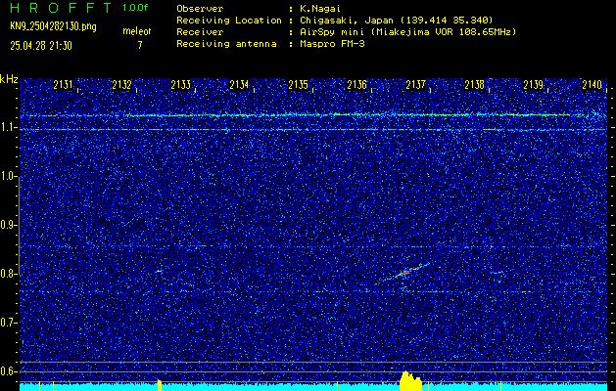
Task: Click the Observer field label
Action: pyautogui.click(x=200, y=9)
